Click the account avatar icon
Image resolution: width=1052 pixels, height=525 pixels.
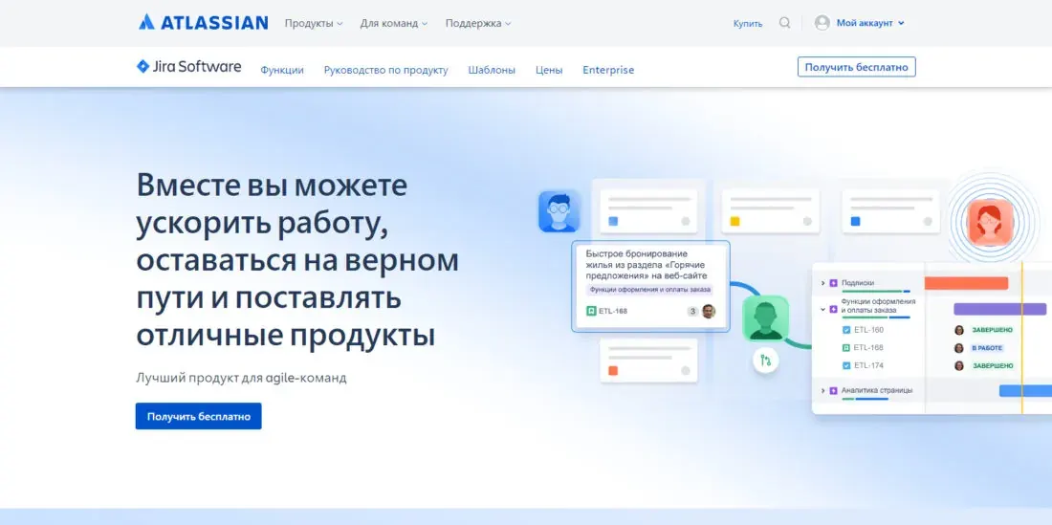[x=822, y=23]
